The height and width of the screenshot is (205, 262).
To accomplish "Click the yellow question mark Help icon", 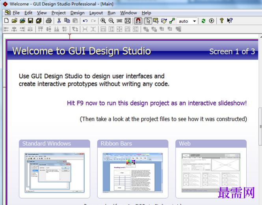I will (x=221, y=21).
